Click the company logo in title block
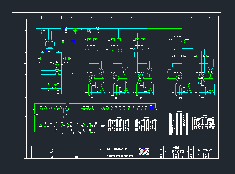235x174 pixels. pos(144,152)
